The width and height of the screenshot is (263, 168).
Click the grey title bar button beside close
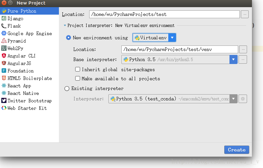point(10,3)
